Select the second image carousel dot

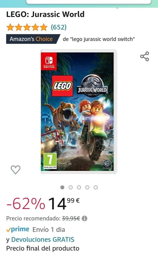click(x=71, y=187)
